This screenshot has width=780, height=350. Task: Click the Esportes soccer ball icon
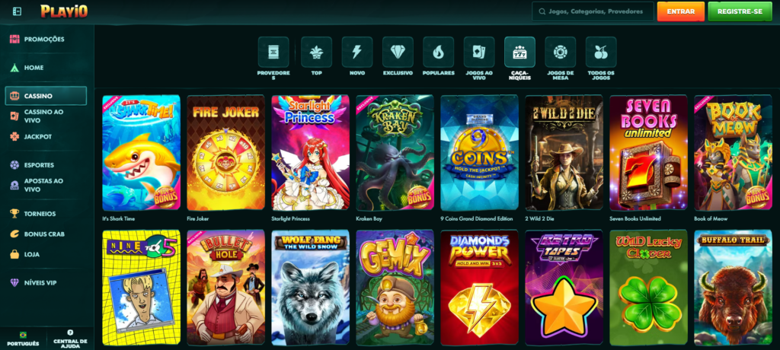click(x=14, y=165)
